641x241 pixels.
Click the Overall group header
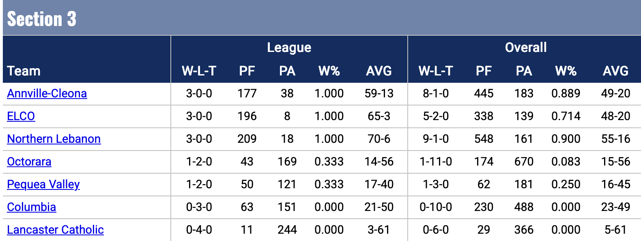pyautogui.click(x=526, y=47)
